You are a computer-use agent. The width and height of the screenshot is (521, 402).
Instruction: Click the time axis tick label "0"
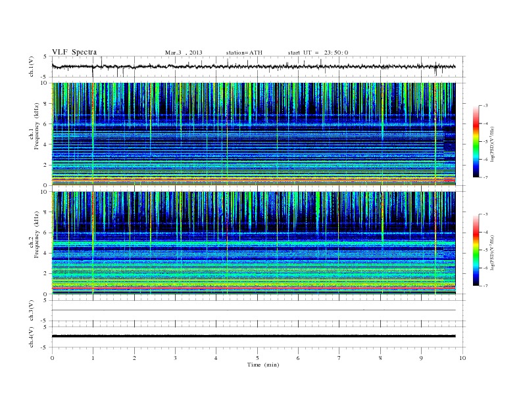click(x=52, y=358)
